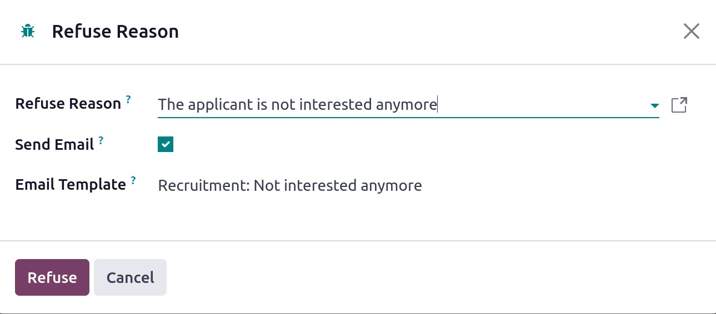Uncheck the Send Email checkbox
The height and width of the screenshot is (314, 716).
(166, 145)
